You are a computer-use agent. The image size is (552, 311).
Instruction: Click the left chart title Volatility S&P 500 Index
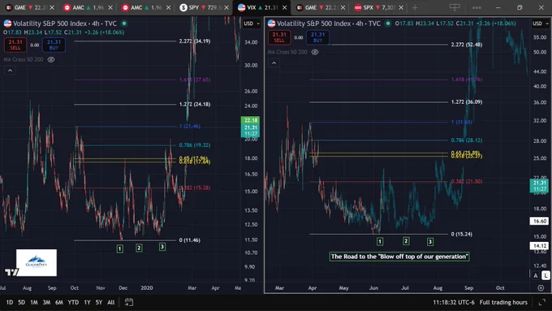pos(50,24)
